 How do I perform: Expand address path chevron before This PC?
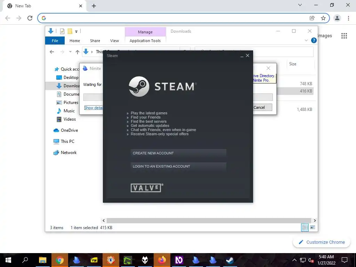click(x=92, y=52)
